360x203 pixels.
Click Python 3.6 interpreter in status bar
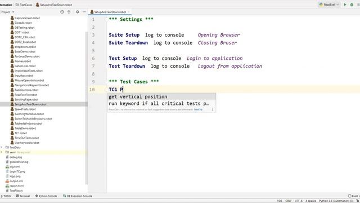tap(336, 201)
